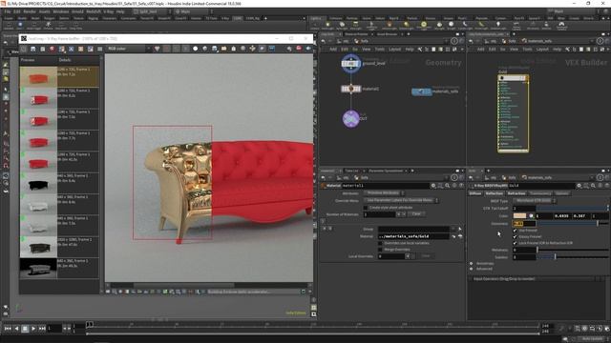Select the materials_sofa node
Image resolution: width=611 pixels, height=343 pixels.
point(422,91)
